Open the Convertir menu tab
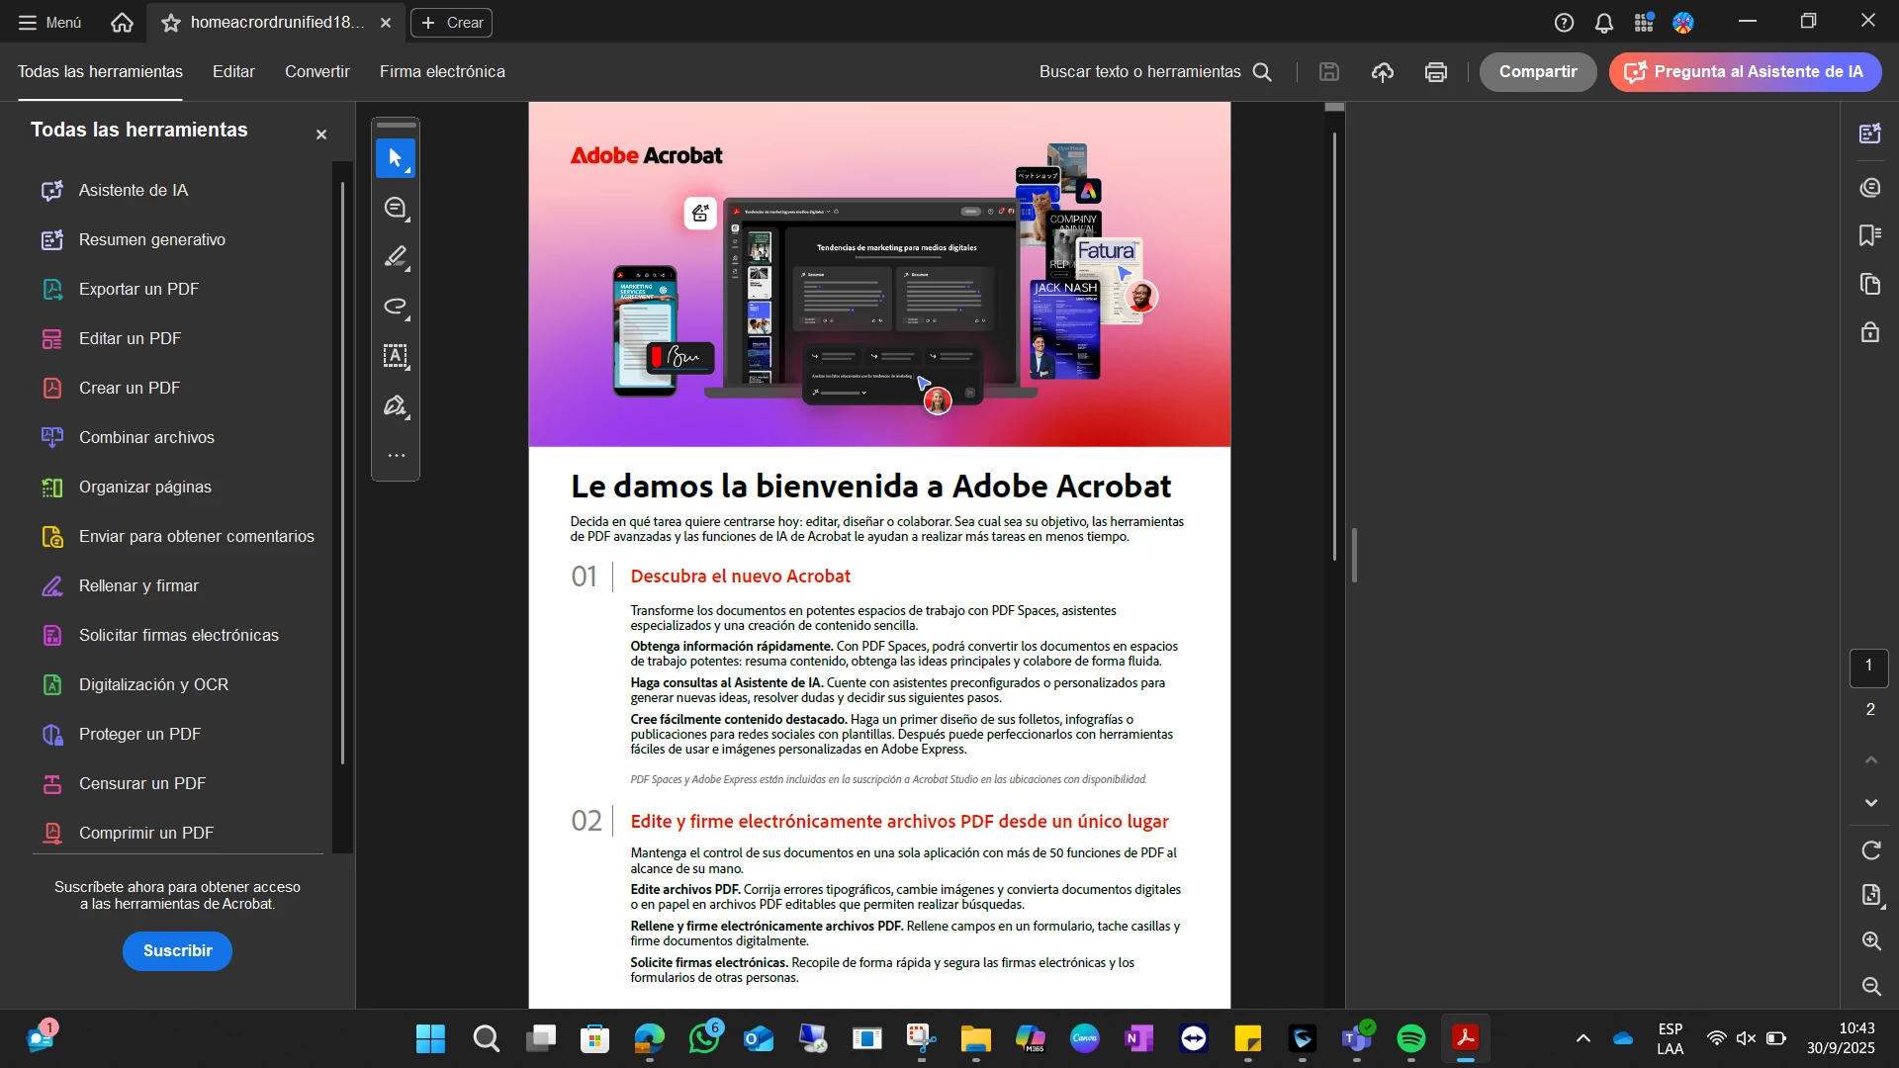The height and width of the screenshot is (1068, 1899). click(x=316, y=72)
